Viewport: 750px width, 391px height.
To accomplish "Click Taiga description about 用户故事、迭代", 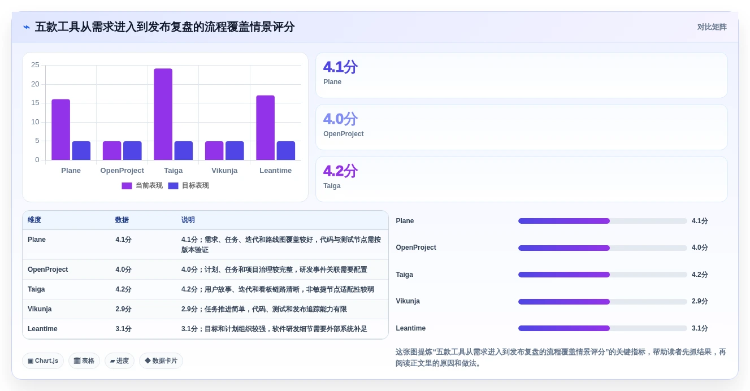I will coord(278,289).
